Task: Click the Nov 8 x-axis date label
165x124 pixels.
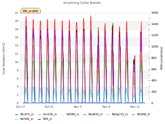Action: pos(106,107)
